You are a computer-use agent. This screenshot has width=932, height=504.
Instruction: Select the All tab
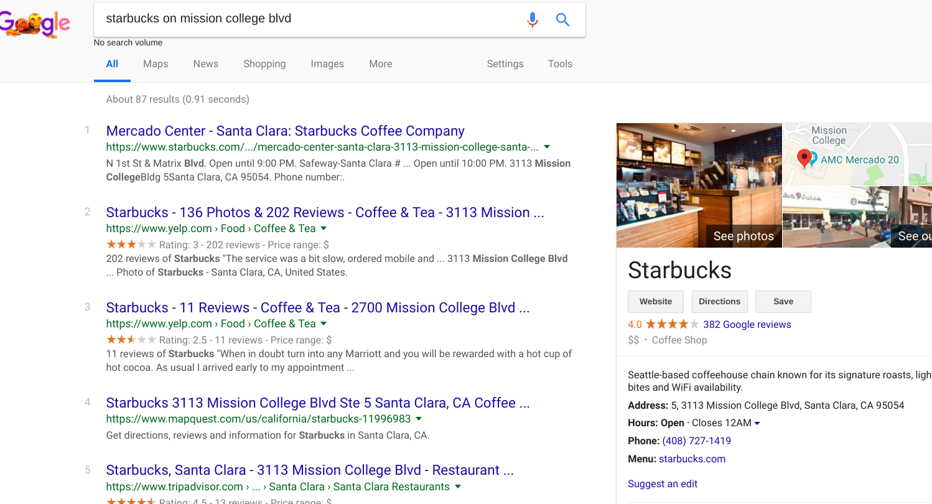112,63
